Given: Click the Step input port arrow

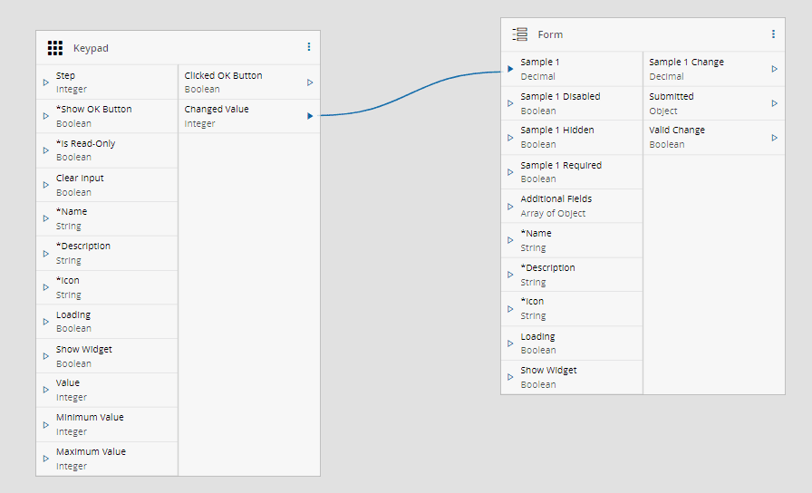Looking at the screenshot, I should [x=45, y=82].
